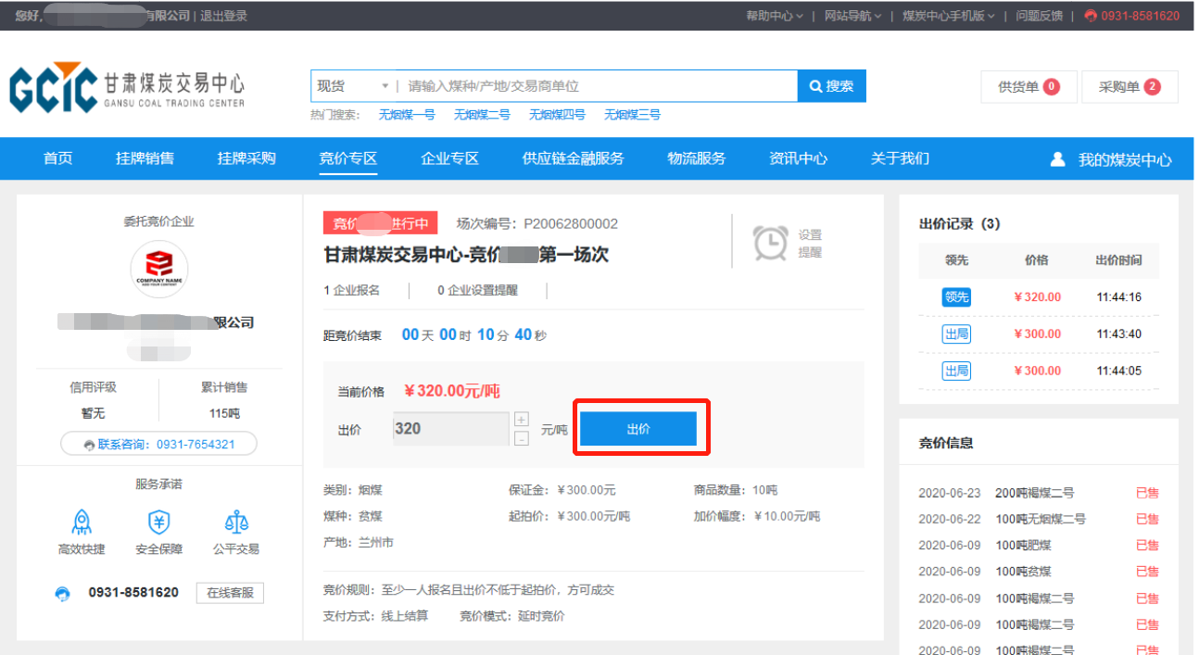Open the 资讯中心 nav tab

click(798, 158)
